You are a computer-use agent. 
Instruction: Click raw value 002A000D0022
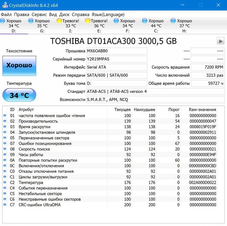point(202,182)
